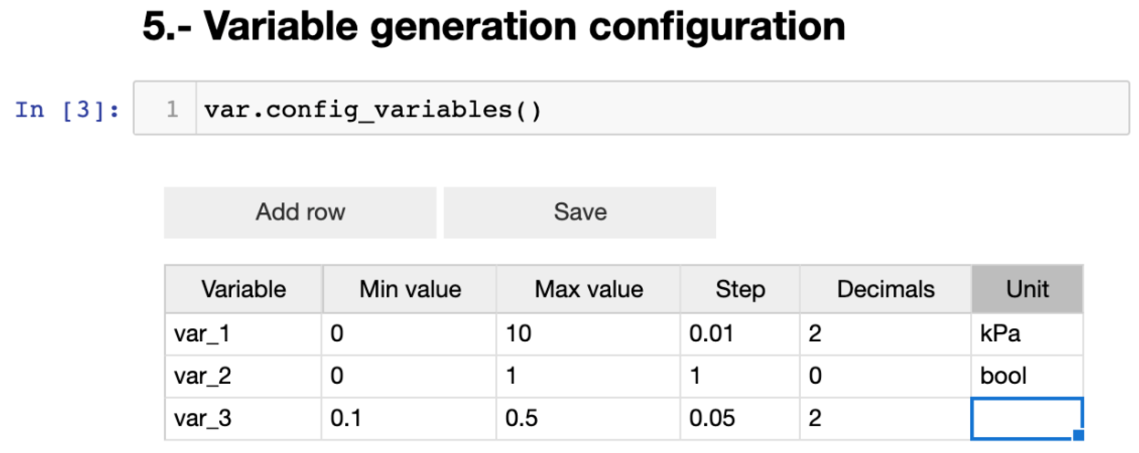Select the var_1 max value cell 10

coord(588,334)
